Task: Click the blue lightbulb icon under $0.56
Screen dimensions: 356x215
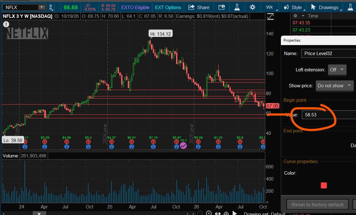Action: pyautogui.click(x=198, y=147)
